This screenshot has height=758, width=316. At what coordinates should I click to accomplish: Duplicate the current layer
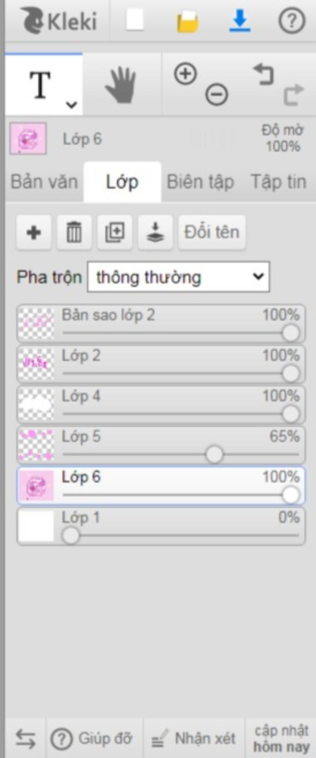[x=114, y=232]
